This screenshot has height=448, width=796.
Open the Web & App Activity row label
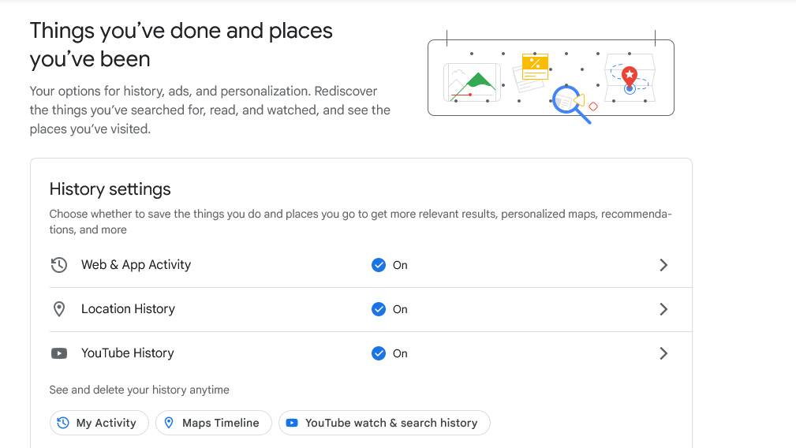pyautogui.click(x=136, y=265)
